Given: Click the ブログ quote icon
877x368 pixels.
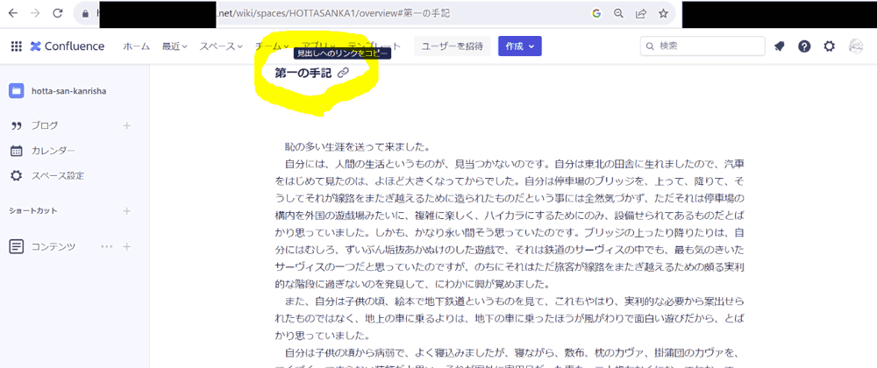Looking at the screenshot, I should pos(16,125).
